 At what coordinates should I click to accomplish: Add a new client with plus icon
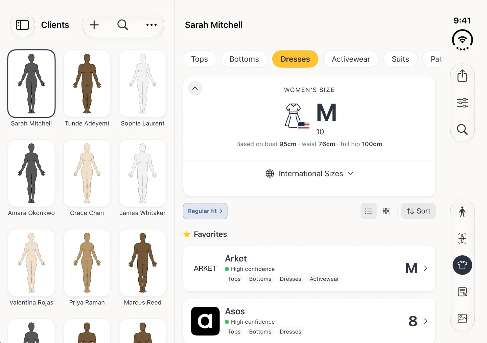point(94,25)
